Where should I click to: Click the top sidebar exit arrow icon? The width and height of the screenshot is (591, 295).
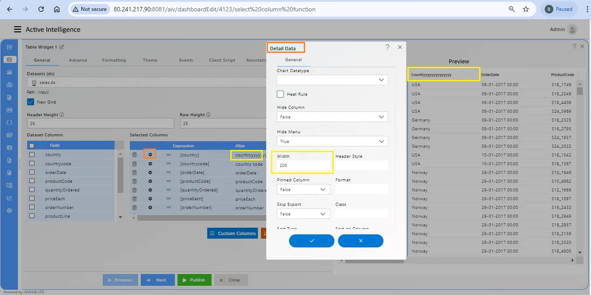point(9,47)
